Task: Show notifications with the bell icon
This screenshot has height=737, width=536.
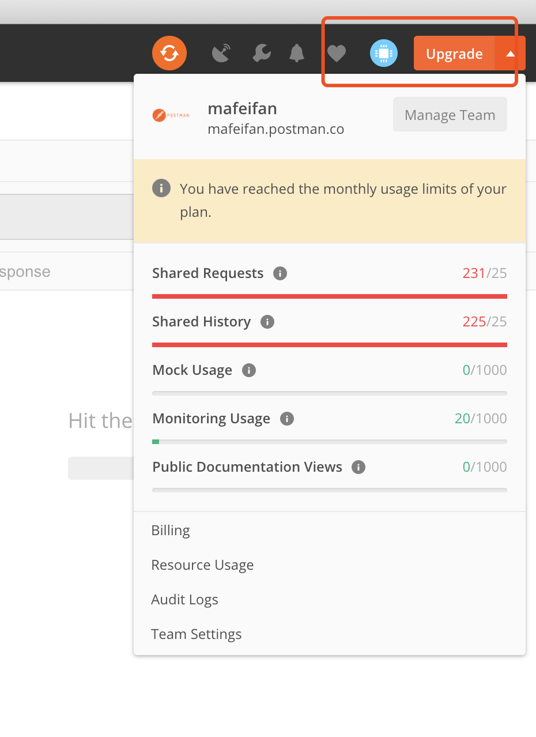Action: [x=297, y=54]
